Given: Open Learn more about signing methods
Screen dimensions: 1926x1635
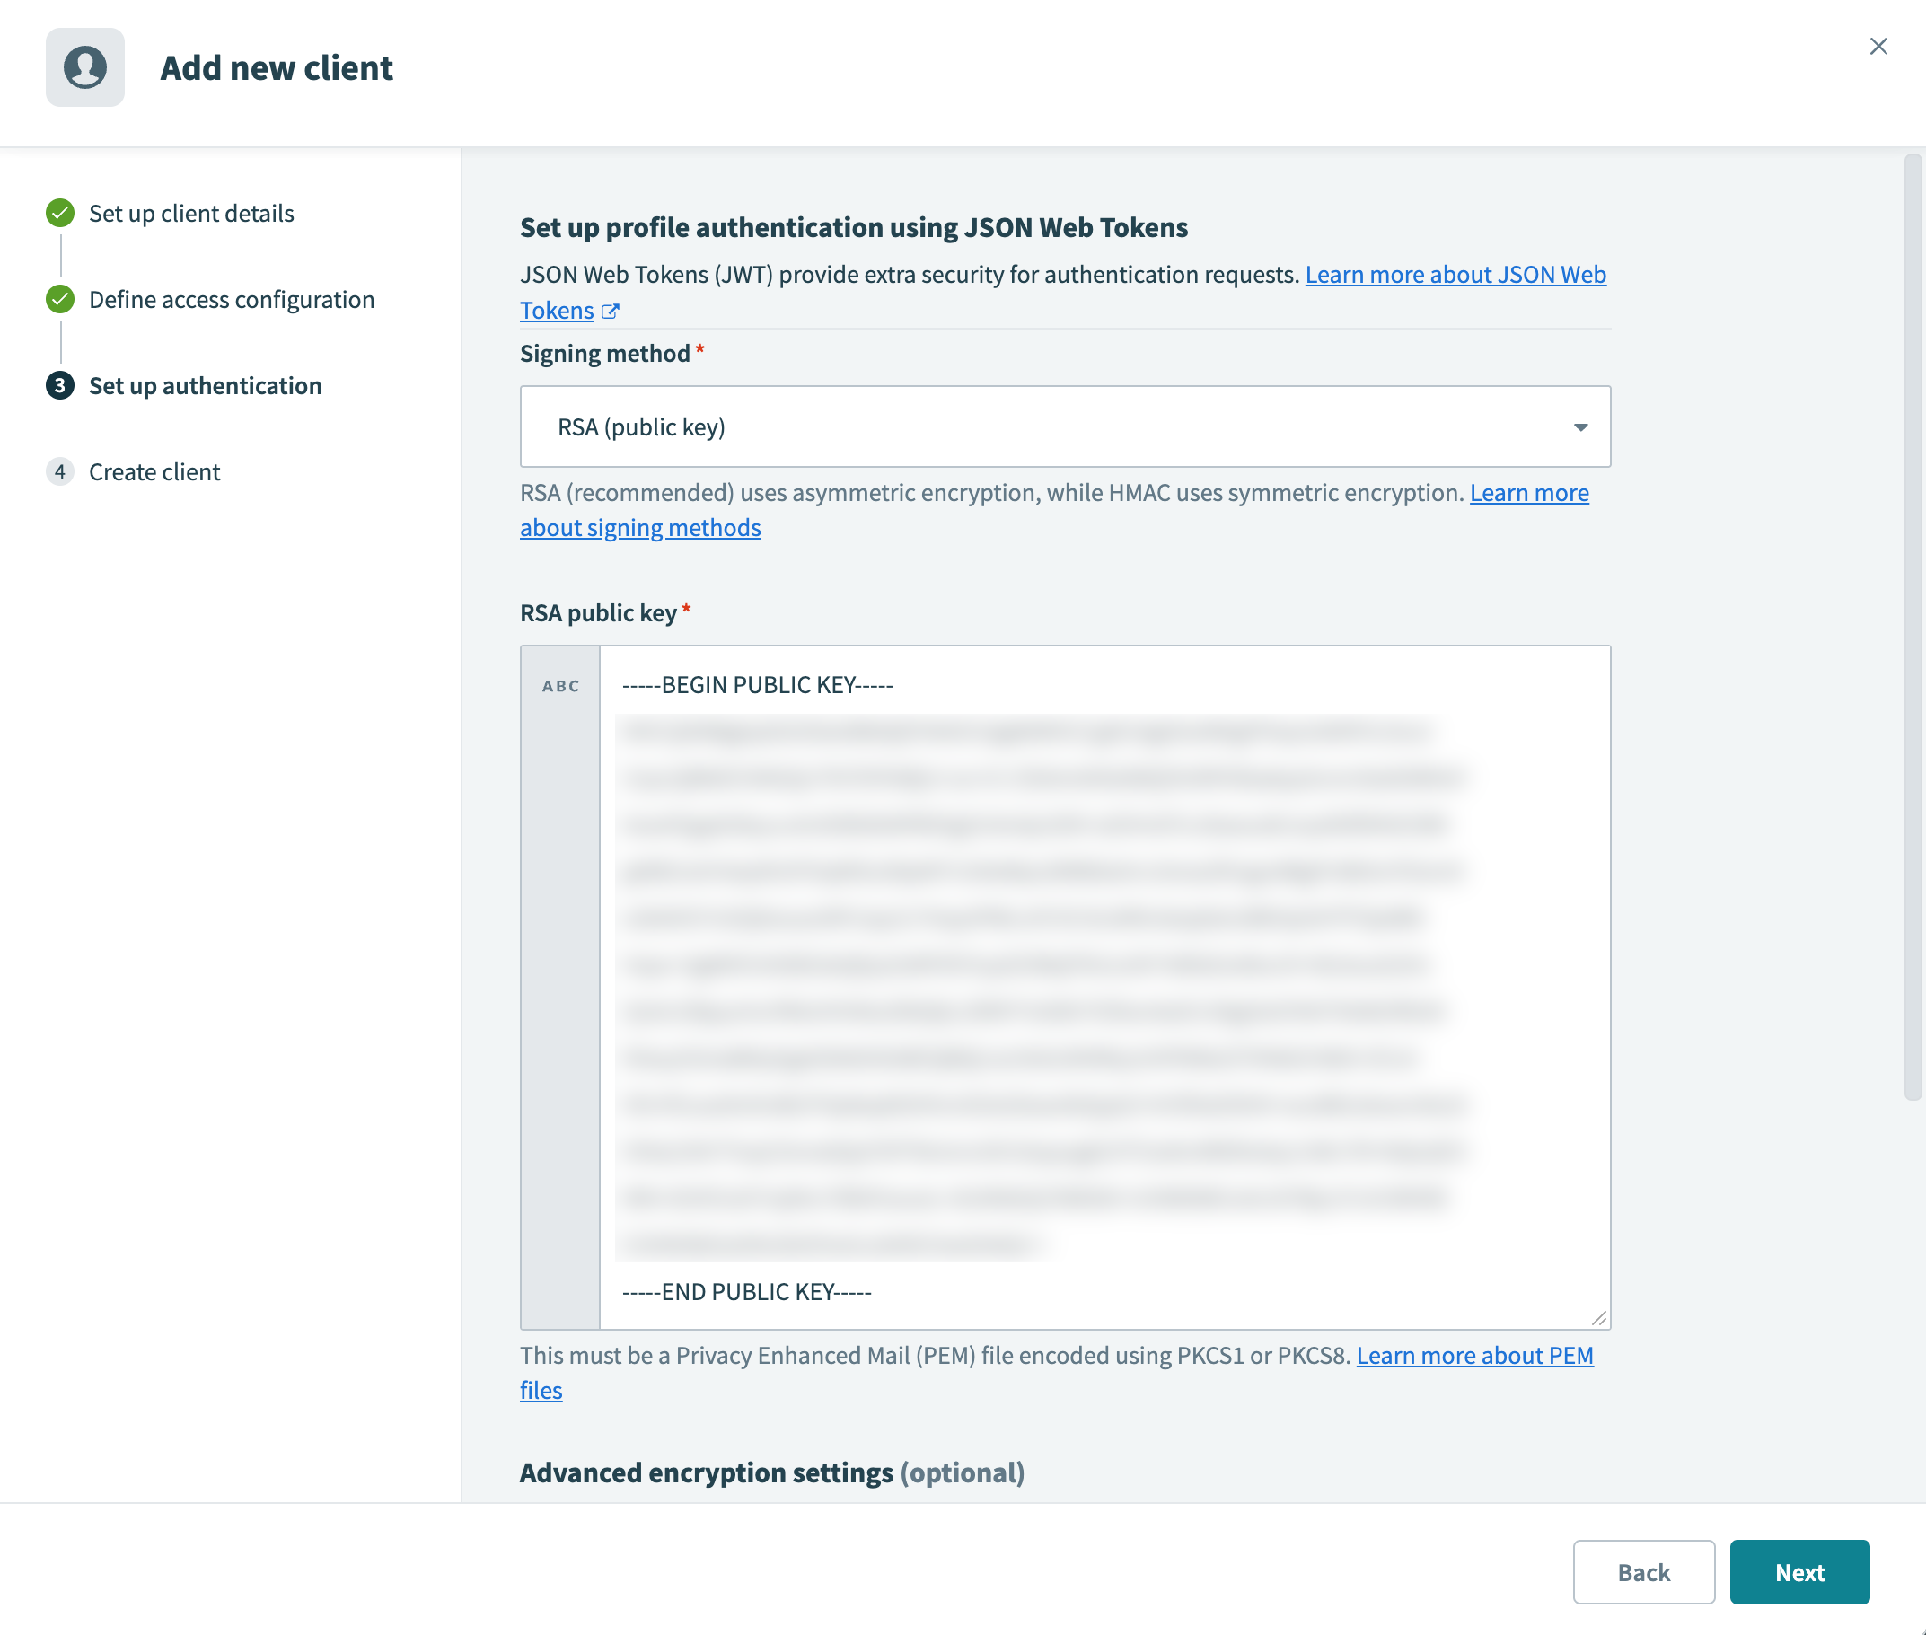Looking at the screenshot, I should tap(641, 527).
